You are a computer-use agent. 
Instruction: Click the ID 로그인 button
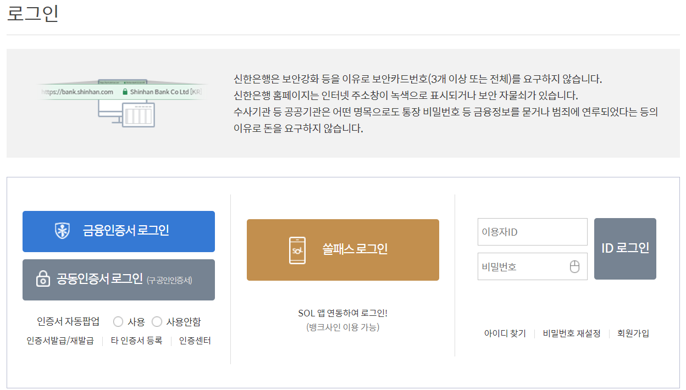point(625,249)
